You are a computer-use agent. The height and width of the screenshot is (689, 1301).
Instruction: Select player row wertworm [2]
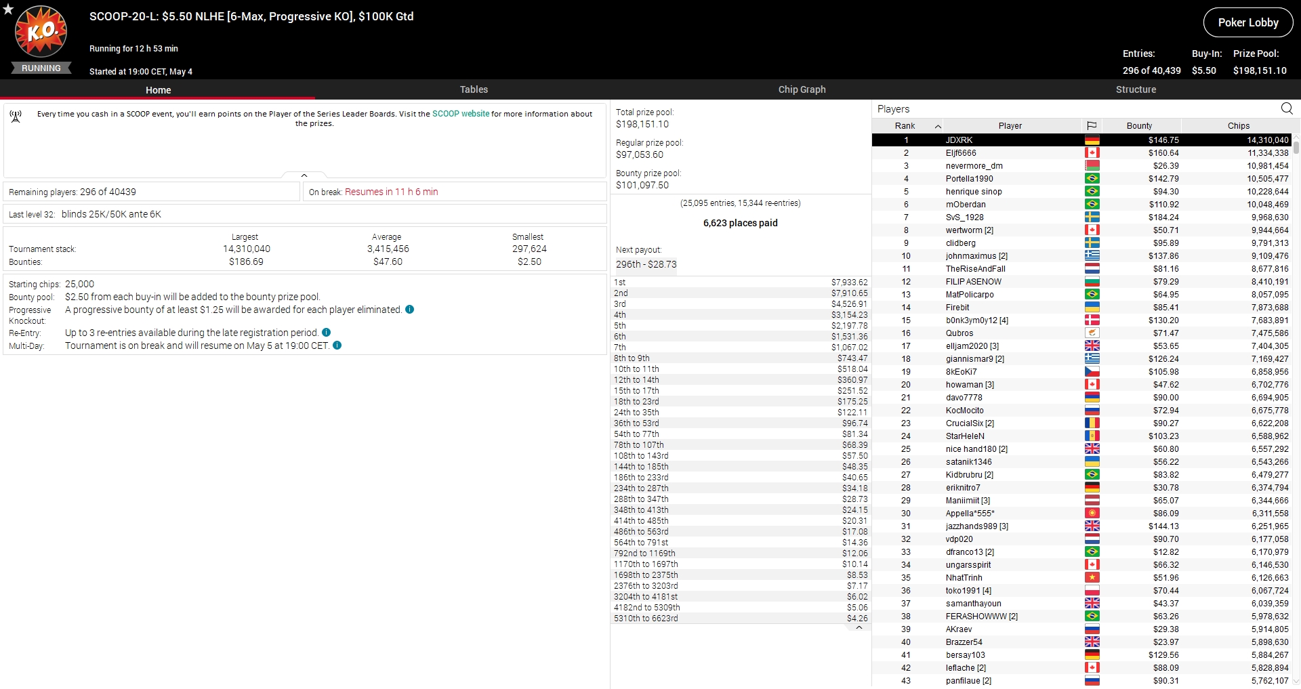[x=1081, y=230]
